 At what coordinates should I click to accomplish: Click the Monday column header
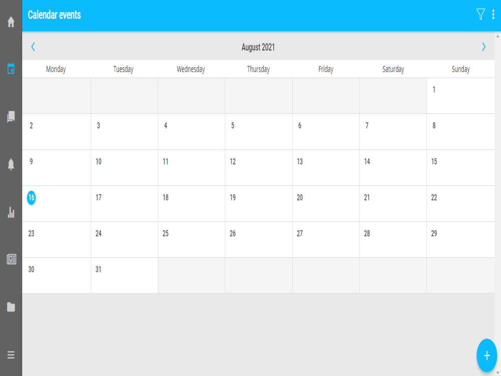coord(56,69)
